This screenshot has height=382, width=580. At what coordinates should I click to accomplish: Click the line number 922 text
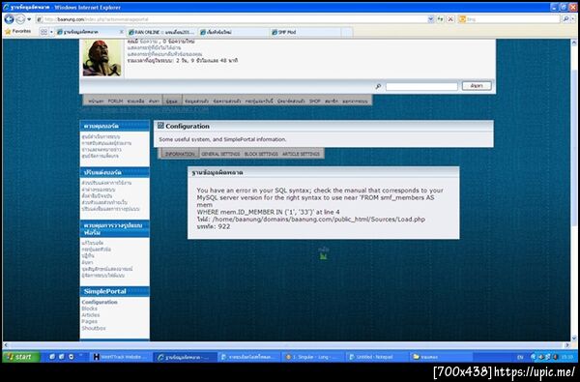224,226
